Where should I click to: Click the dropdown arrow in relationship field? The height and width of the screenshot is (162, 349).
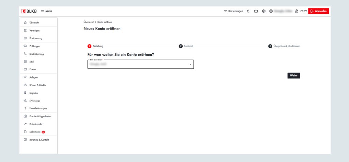(x=190, y=64)
